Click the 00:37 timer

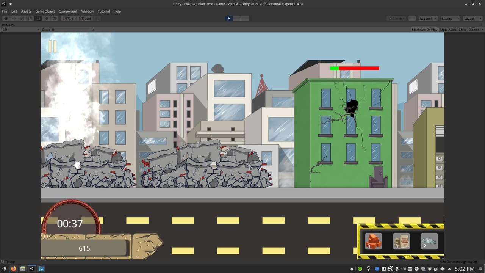[x=70, y=224]
